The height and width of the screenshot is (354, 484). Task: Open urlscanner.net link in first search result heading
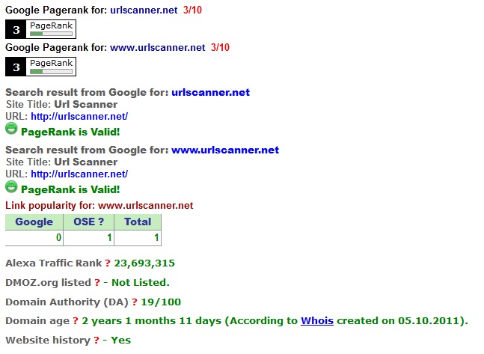(210, 92)
